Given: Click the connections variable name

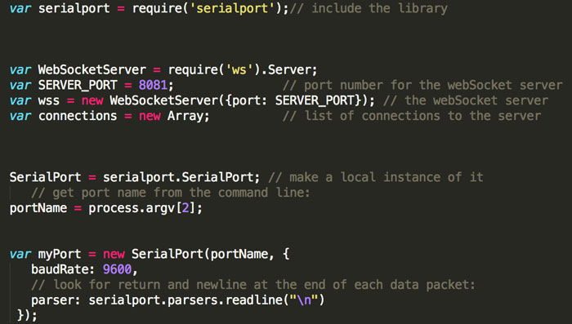Looking at the screenshot, I should [x=78, y=116].
